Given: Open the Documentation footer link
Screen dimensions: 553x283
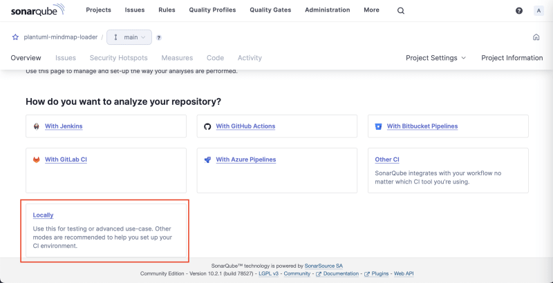Looking at the screenshot, I should click(341, 273).
